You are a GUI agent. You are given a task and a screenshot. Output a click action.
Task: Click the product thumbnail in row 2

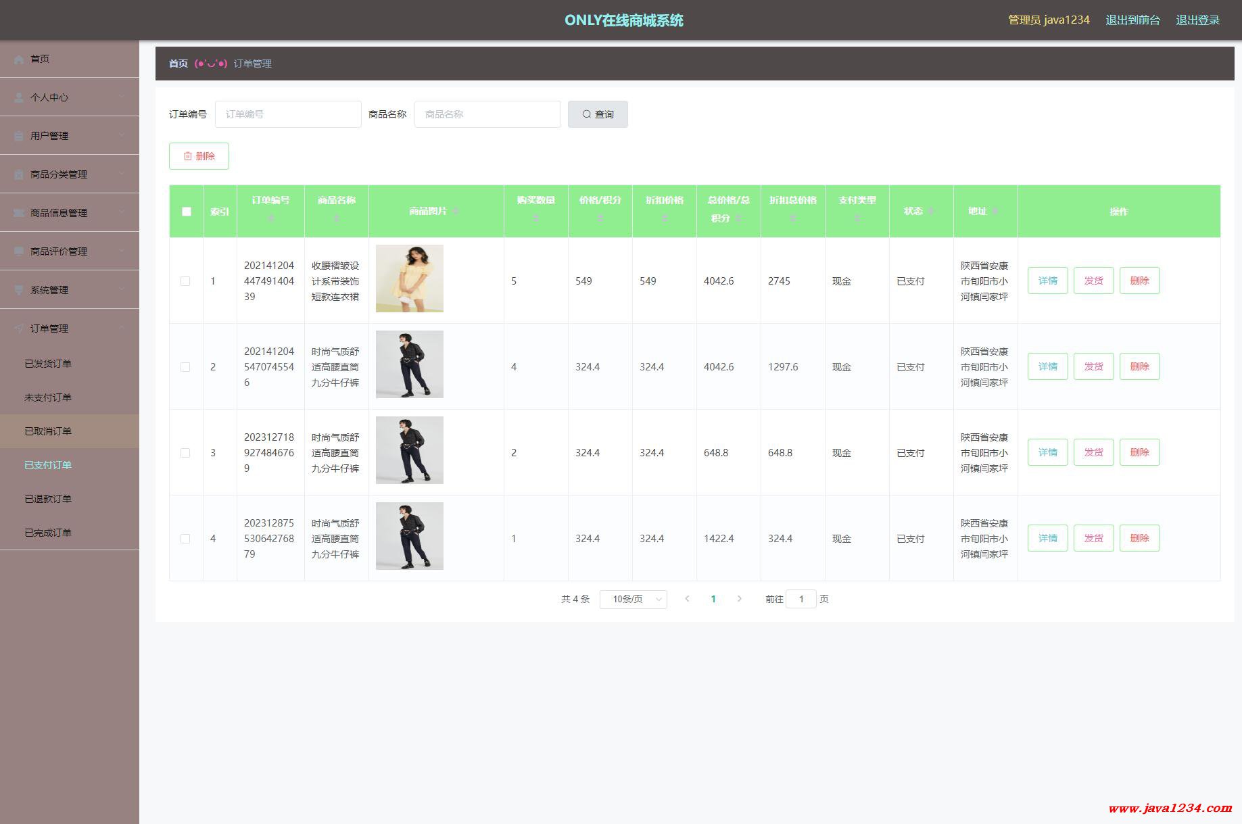[410, 364]
